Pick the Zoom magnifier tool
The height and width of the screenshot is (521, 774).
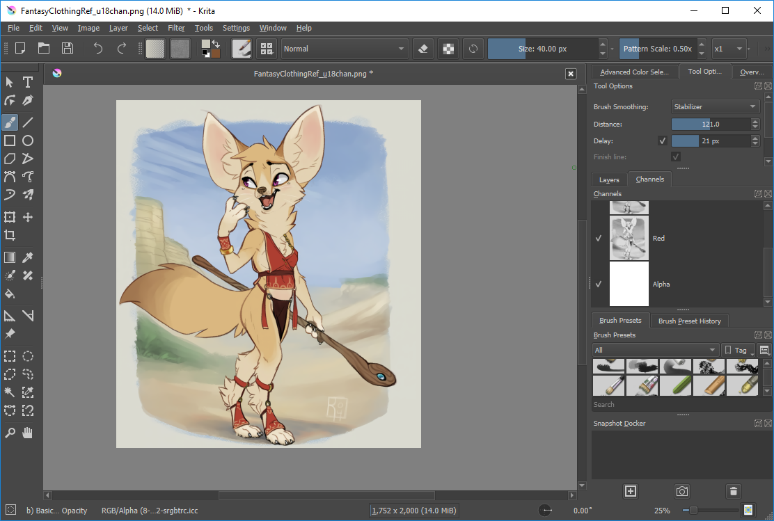pyautogui.click(x=10, y=433)
